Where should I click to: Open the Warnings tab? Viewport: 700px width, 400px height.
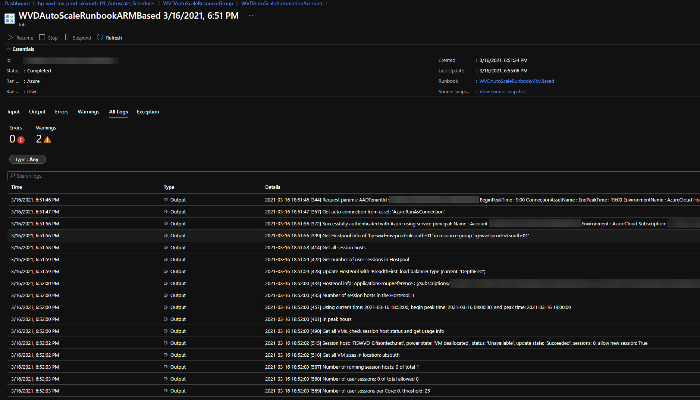88,112
